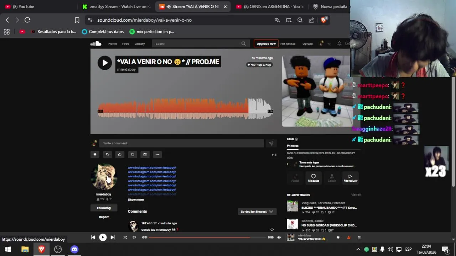Open commenter 197's avatar

[134, 226]
